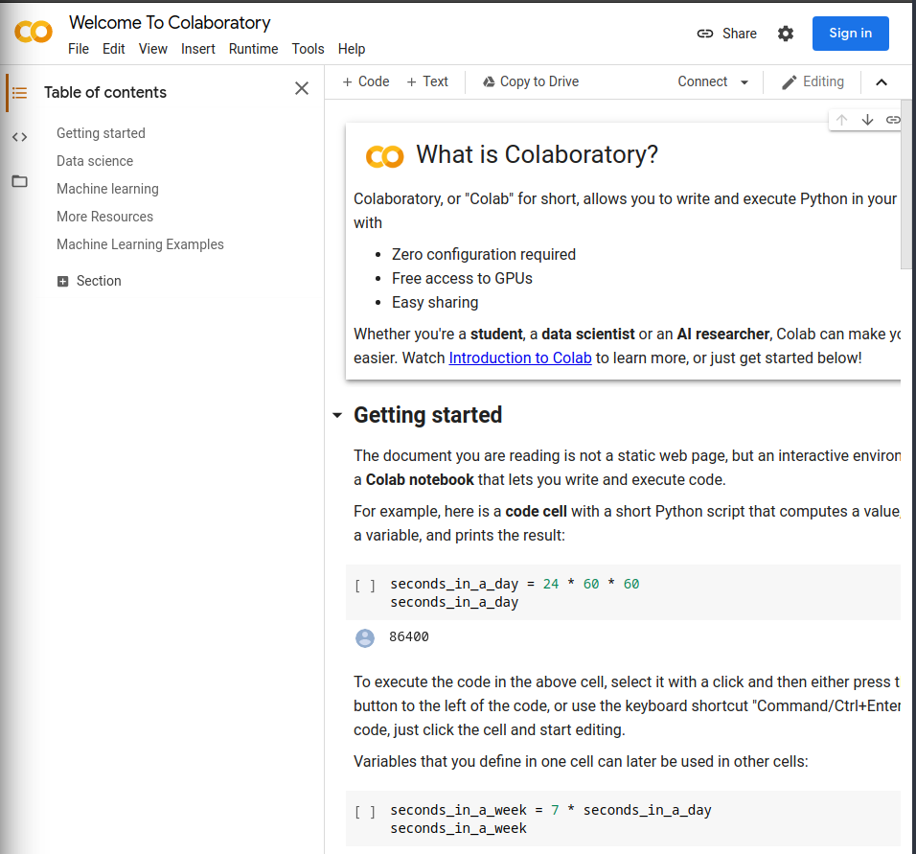Go to Data science in contents
The height and width of the screenshot is (854, 916).
95,161
